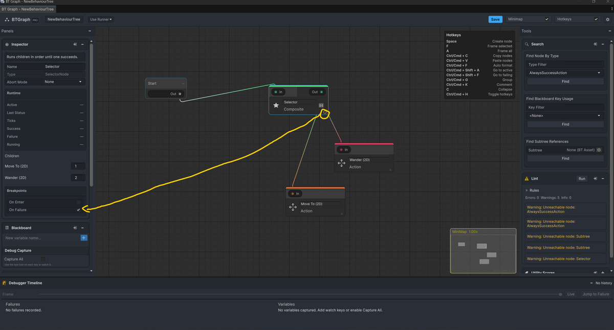Click the Inspector Name field
The width and height of the screenshot is (614, 330).
click(x=64, y=66)
